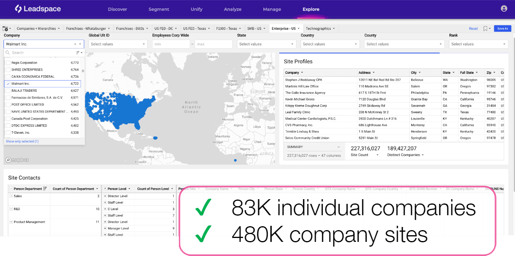Open the sort options icon in Company search
Image resolution: width=515 pixels, height=256 pixels.
tap(79, 53)
